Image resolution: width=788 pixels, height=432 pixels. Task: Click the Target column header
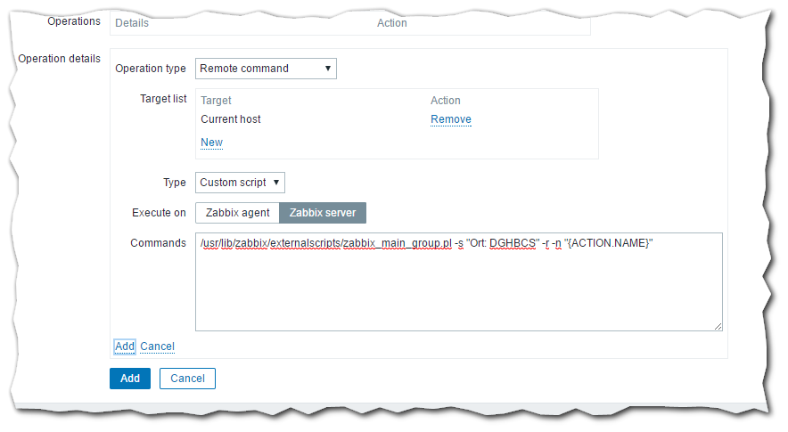tap(216, 101)
